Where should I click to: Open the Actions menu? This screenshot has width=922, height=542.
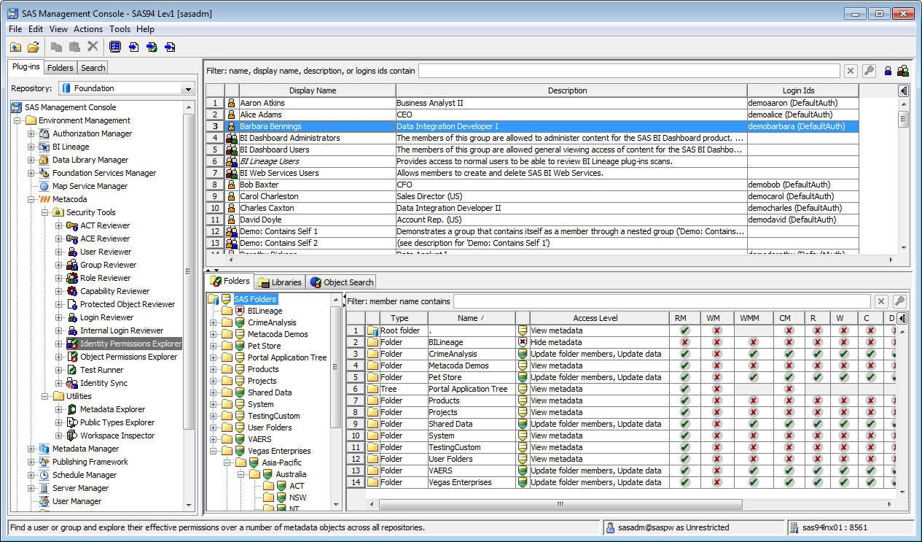click(88, 29)
